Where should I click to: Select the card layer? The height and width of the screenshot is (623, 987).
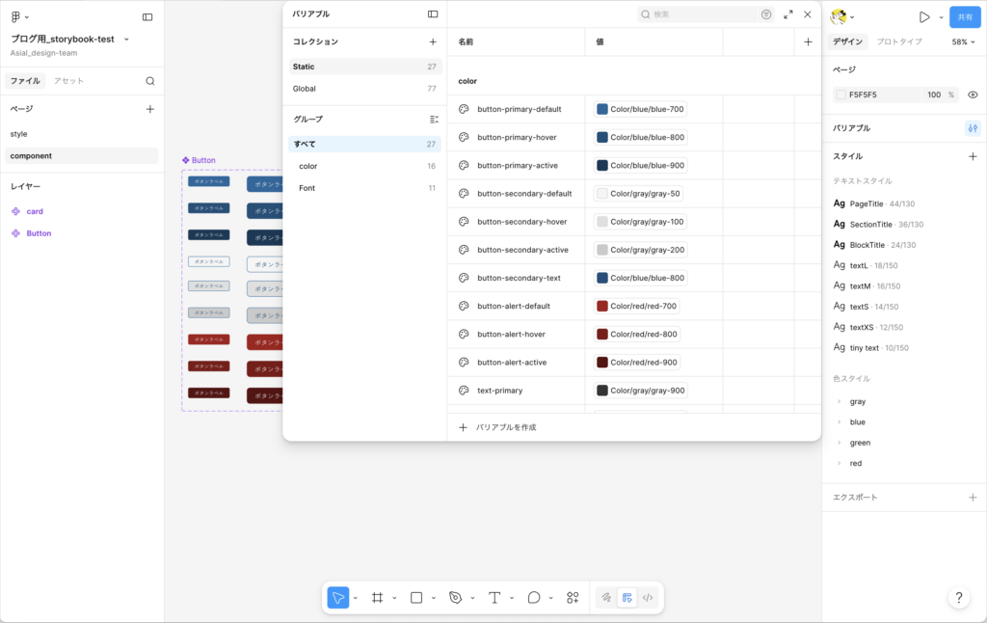click(35, 211)
